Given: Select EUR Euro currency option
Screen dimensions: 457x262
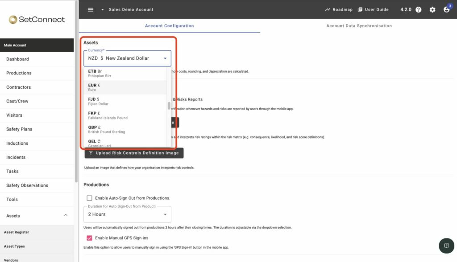Looking at the screenshot, I should click(125, 87).
